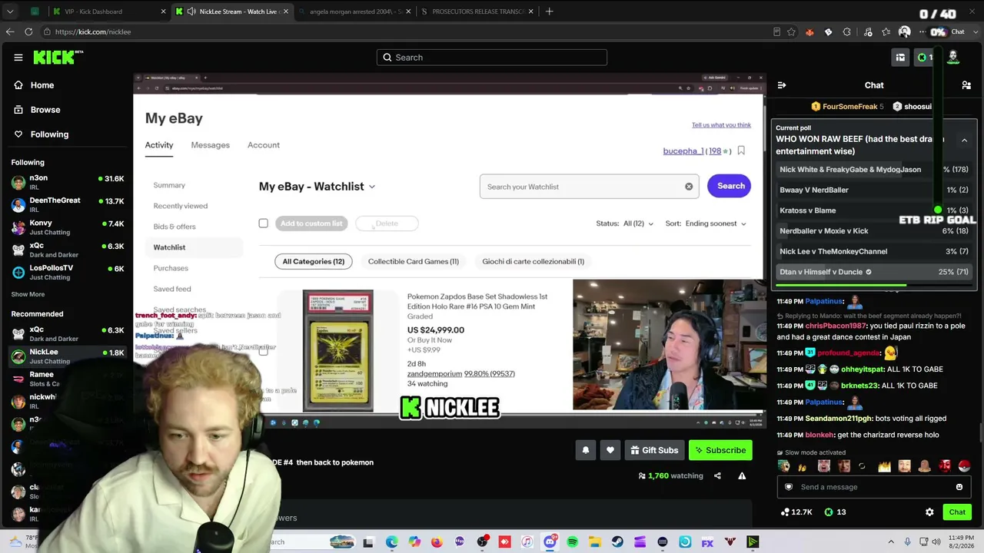
Task: Expand Show More in Following list
Action: tap(28, 294)
